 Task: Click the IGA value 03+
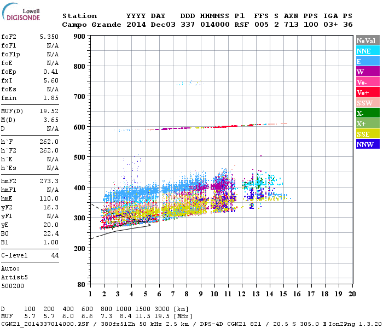330,25
